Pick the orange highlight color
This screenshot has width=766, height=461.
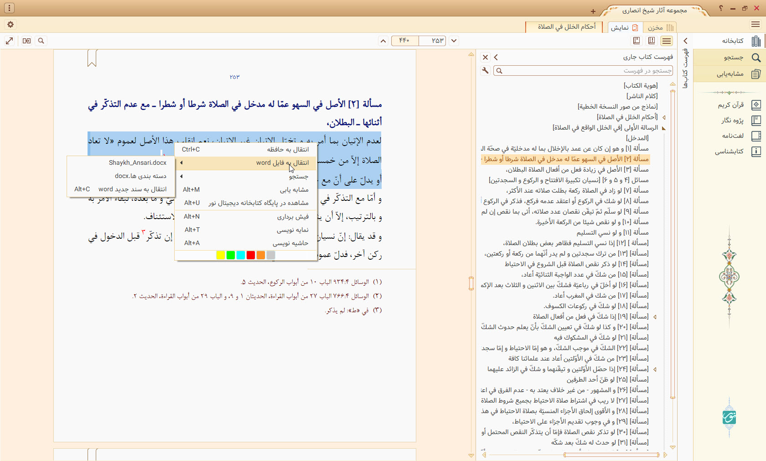(261, 255)
